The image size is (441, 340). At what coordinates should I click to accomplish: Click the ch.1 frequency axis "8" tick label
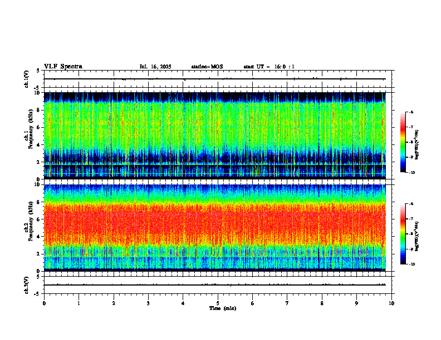click(x=39, y=110)
